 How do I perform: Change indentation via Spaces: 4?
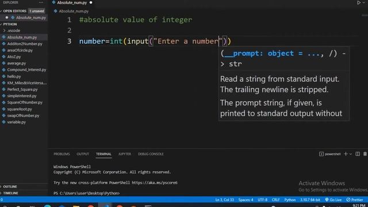click(x=246, y=200)
